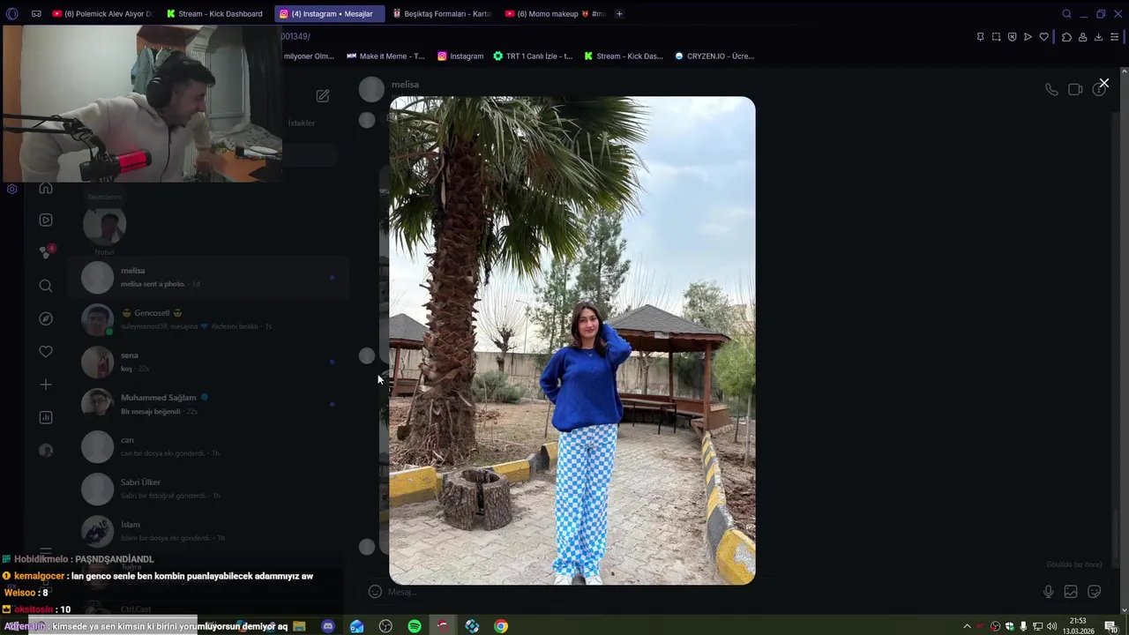Click the heart bookmarks icon in browser toolbar
This screenshot has height=635, width=1129.
(1043, 37)
